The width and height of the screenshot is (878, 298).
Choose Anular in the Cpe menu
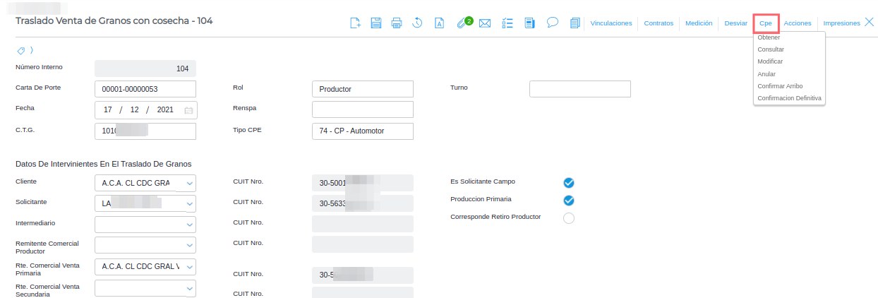766,73
